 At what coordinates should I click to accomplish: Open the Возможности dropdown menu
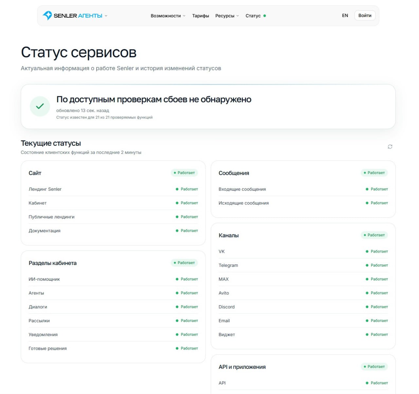(168, 16)
